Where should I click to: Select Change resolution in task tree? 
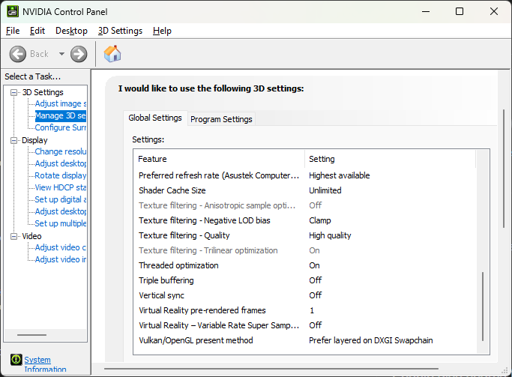pyautogui.click(x=60, y=151)
